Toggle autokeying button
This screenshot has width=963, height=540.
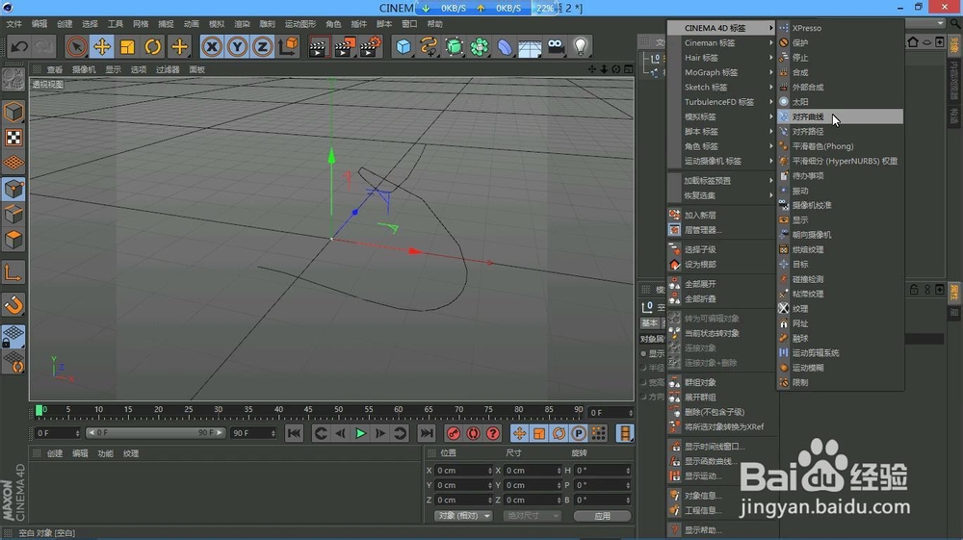473,433
